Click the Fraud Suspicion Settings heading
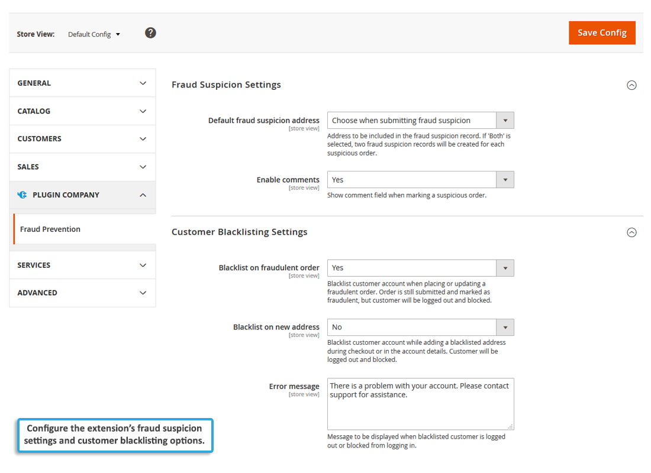651x473 pixels. click(226, 85)
